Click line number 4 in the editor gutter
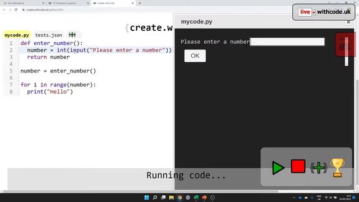 point(11,64)
